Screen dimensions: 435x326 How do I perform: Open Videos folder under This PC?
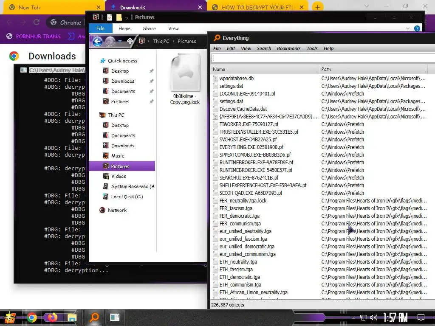[x=119, y=176]
